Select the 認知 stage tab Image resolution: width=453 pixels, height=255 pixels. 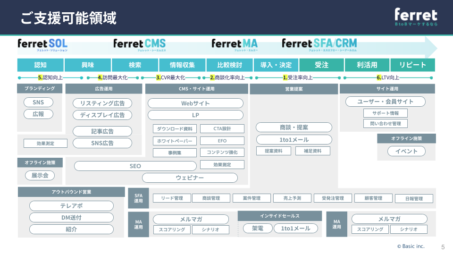(41, 65)
